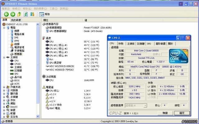Screen dimensions: 199x124
Task: Expand the 存放 tree node
Action: pyautogui.click(x=4, y=100)
